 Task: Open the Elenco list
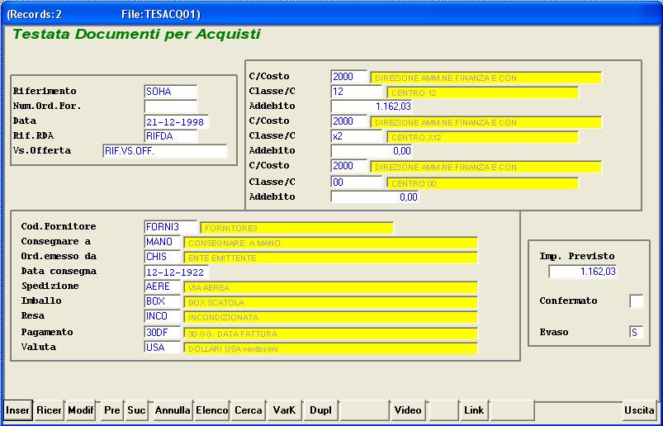[x=212, y=410]
